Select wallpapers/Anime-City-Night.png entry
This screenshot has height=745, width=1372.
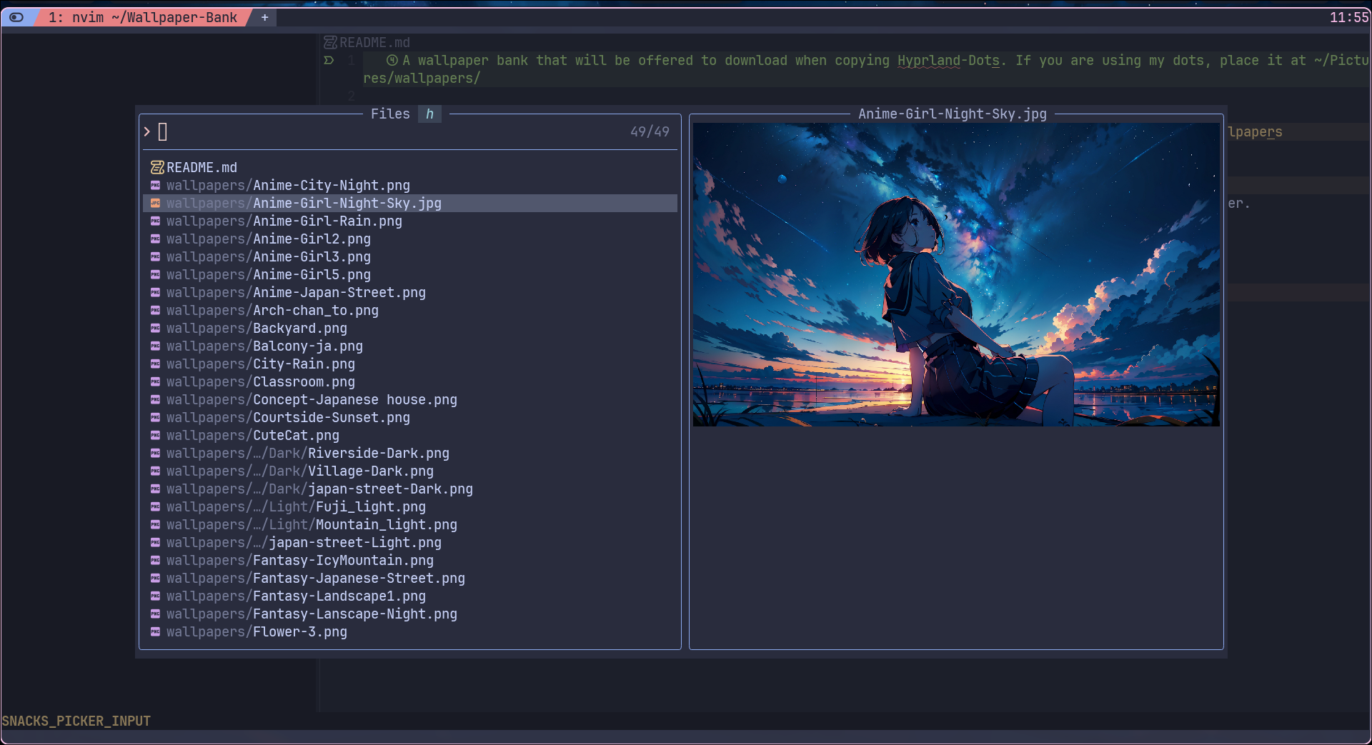point(410,185)
